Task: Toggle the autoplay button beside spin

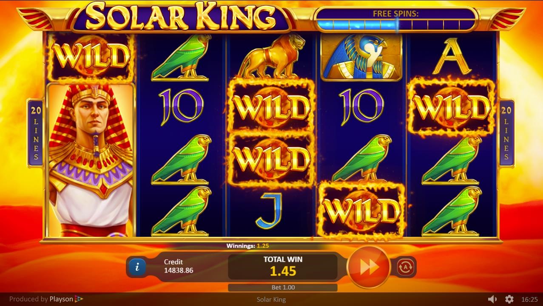Action: click(x=405, y=267)
